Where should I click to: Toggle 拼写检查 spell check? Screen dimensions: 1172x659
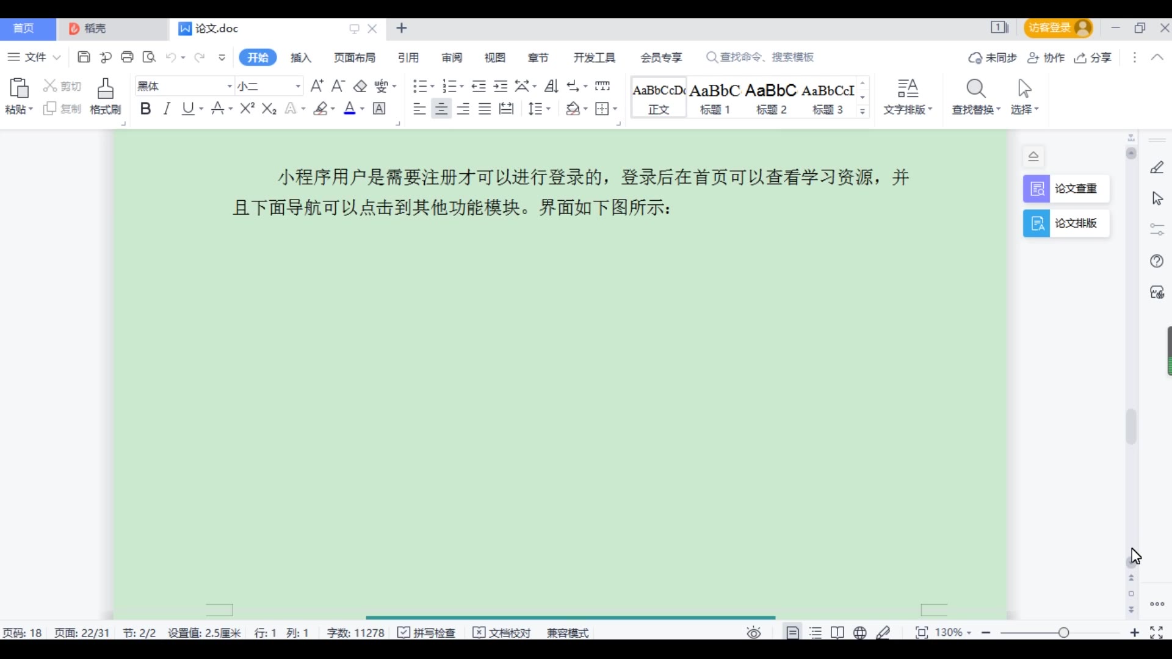click(x=427, y=633)
